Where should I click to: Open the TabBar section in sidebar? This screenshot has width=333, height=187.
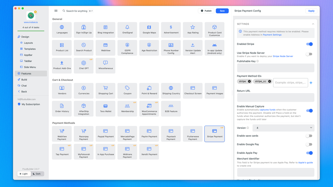point(27,61)
